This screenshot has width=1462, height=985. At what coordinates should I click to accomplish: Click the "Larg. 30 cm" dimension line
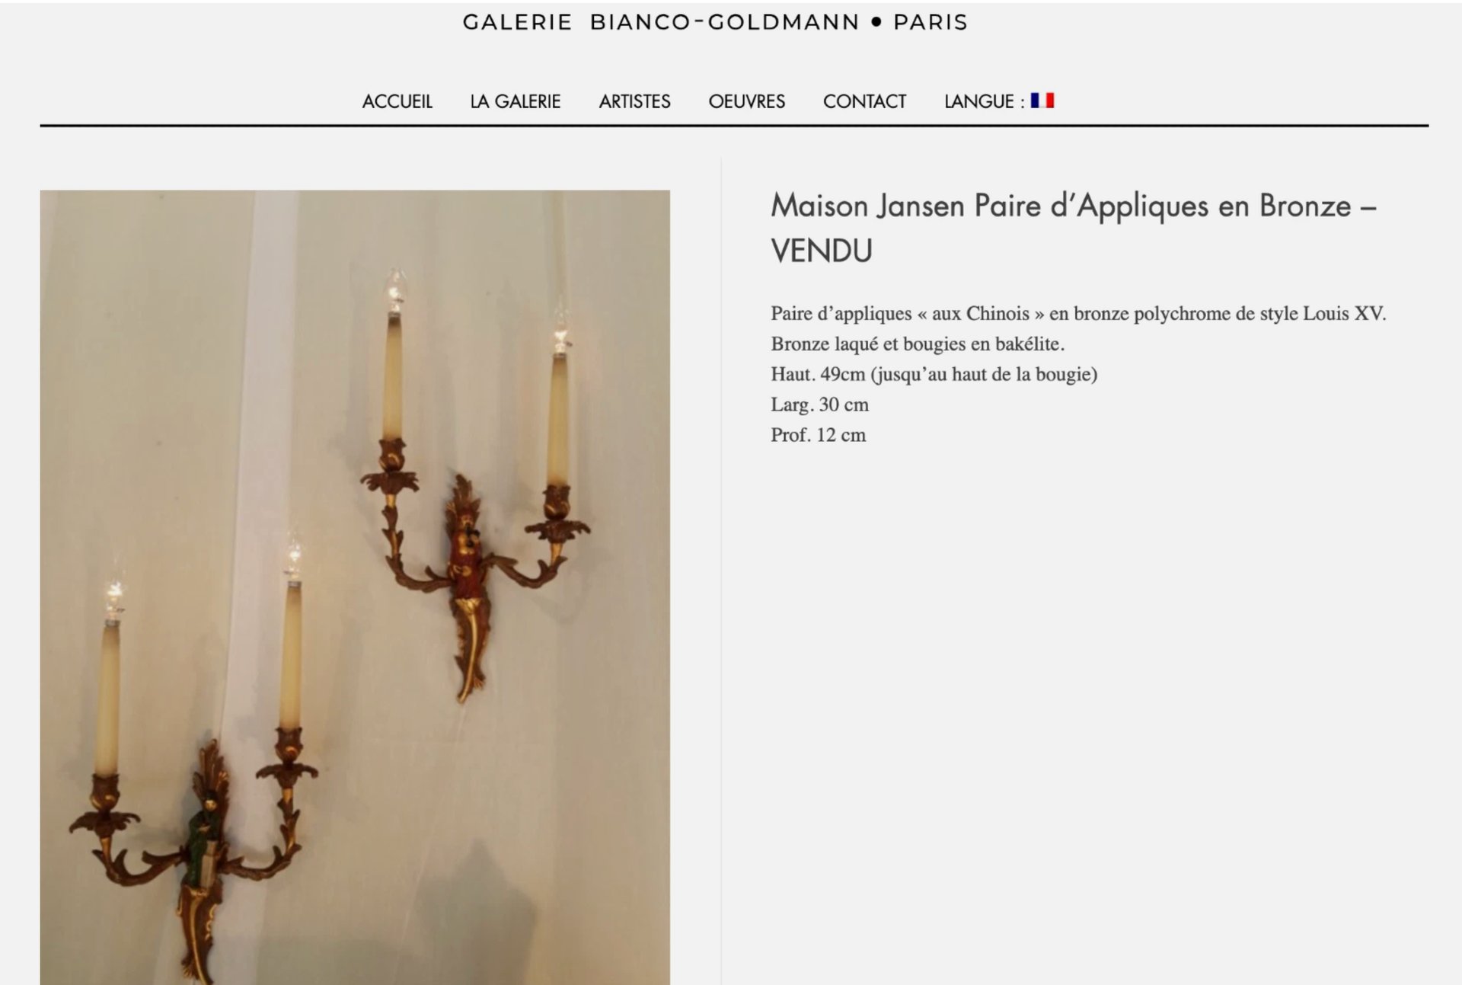[819, 405]
